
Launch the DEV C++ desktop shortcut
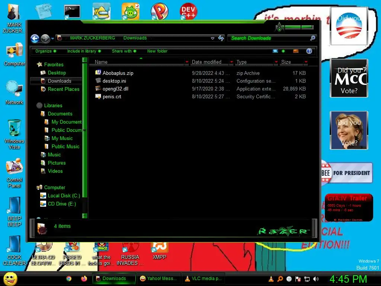click(x=188, y=11)
